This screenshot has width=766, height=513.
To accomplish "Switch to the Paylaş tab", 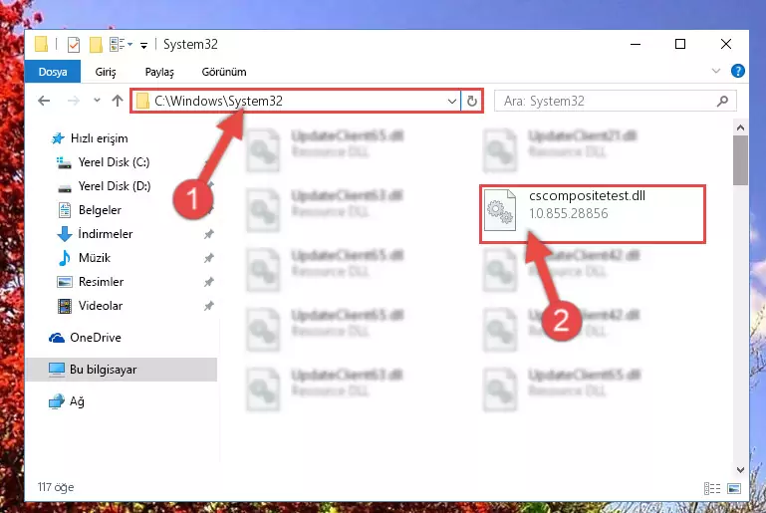I will 159,72.
